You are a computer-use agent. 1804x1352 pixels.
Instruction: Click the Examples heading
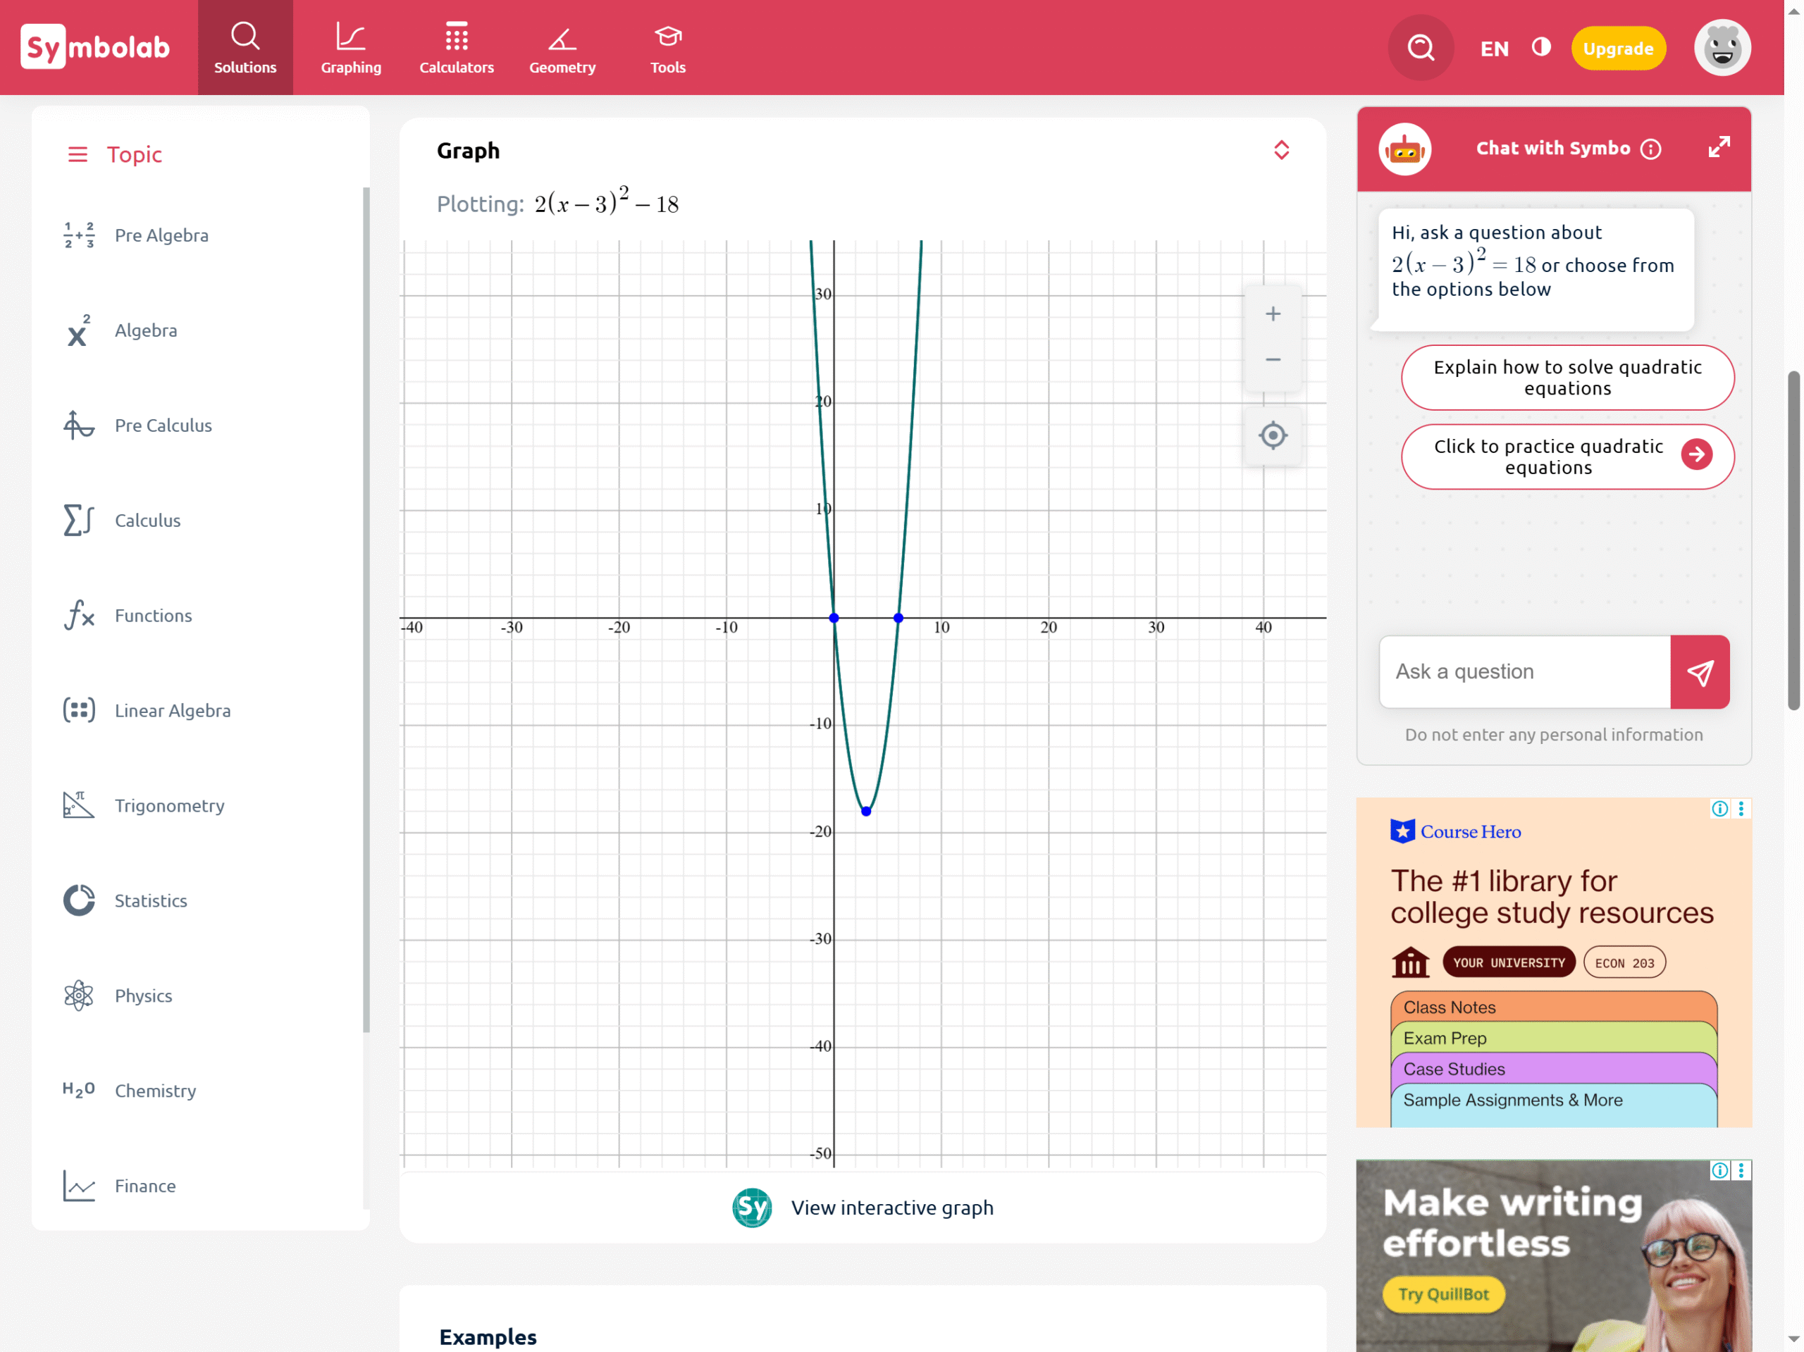tap(488, 1337)
